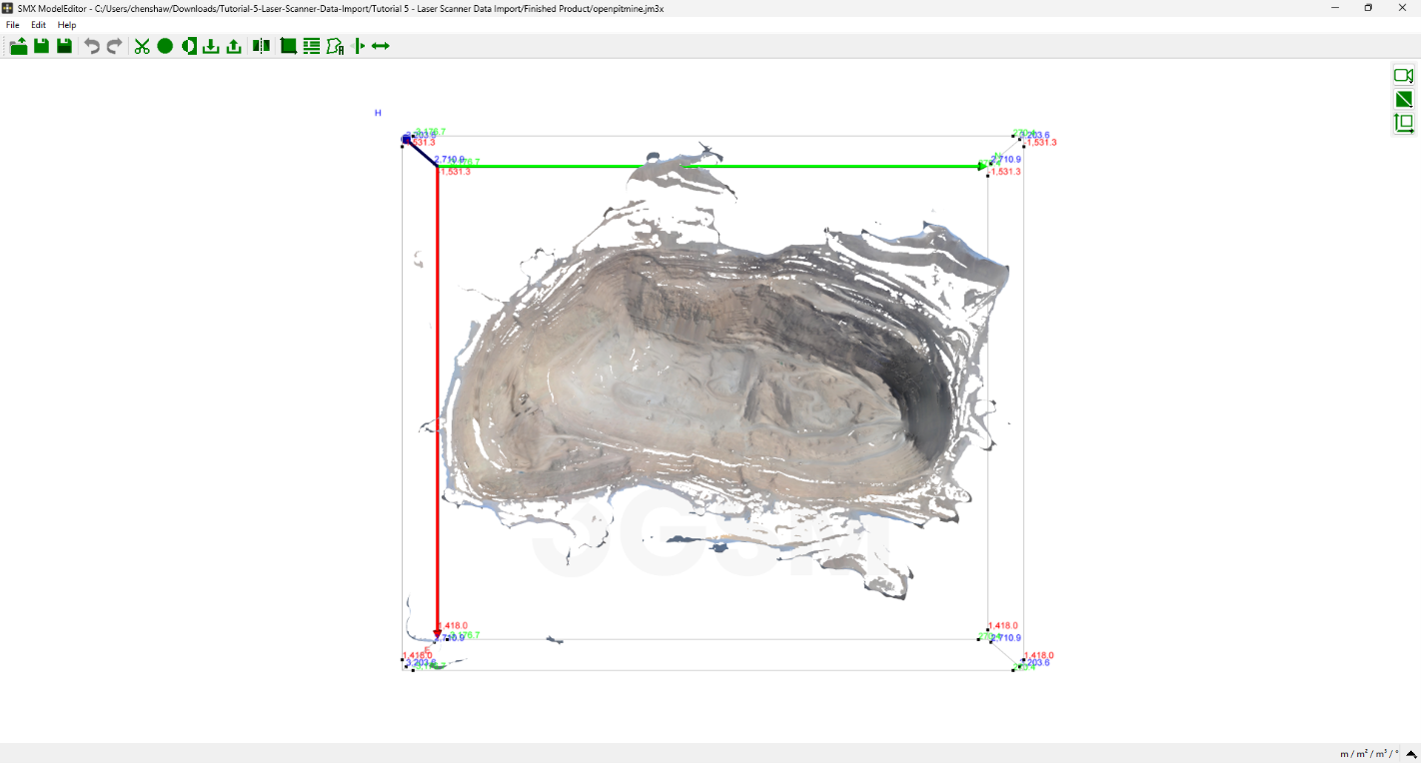This screenshot has height=763, width=1421.
Task: Select the scissors cut tool
Action: (142, 46)
